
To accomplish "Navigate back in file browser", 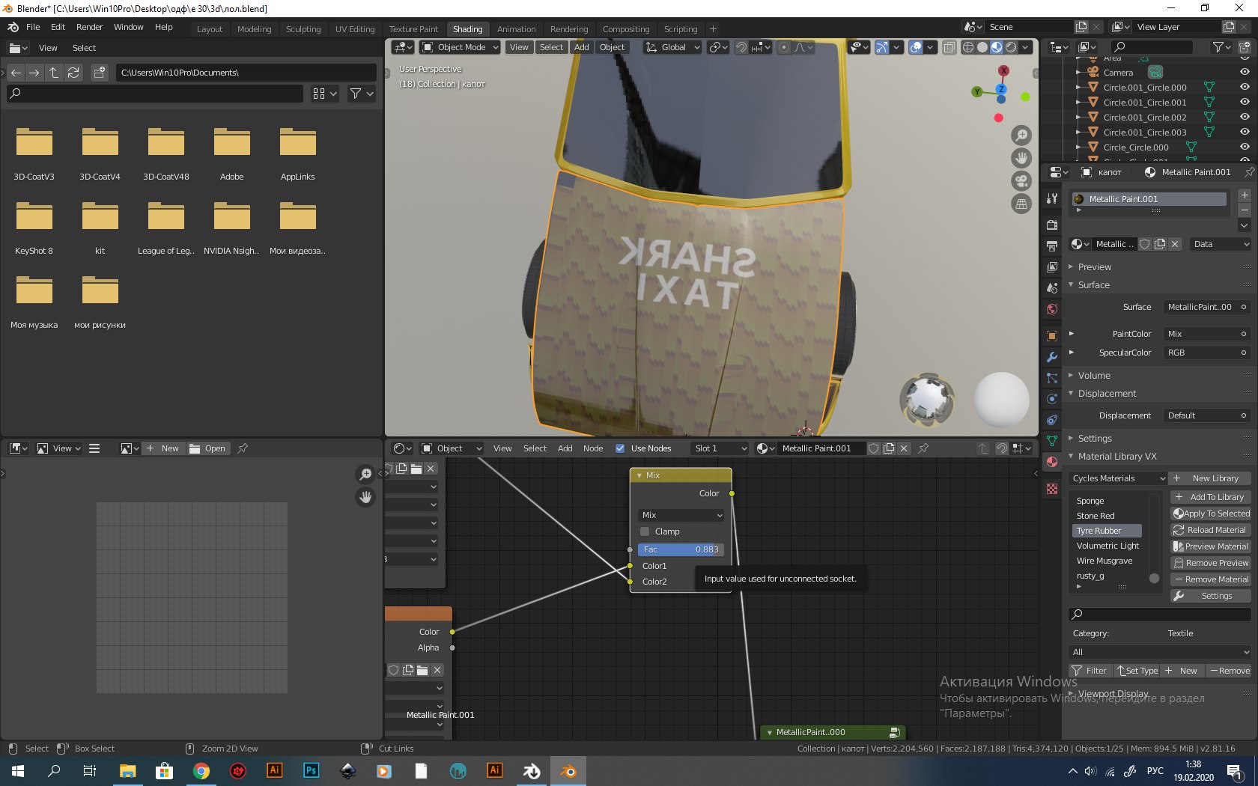I will (x=16, y=73).
